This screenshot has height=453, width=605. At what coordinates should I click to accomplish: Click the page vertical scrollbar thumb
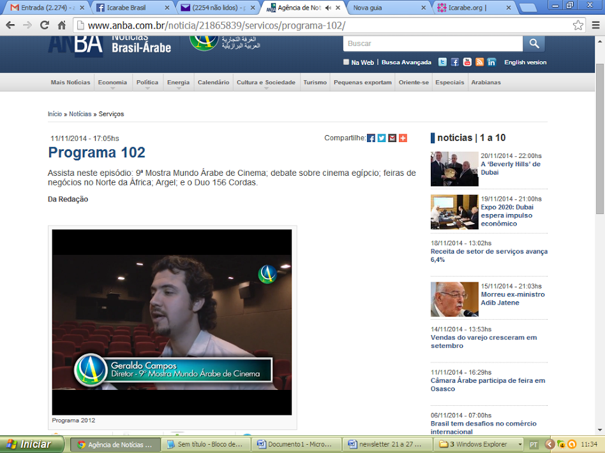[x=600, y=139]
